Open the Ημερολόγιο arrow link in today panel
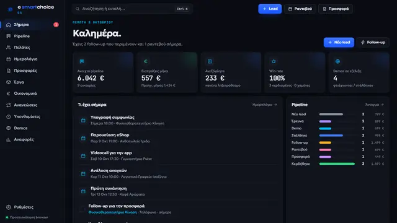The height and width of the screenshot is (223, 397). coord(265,105)
